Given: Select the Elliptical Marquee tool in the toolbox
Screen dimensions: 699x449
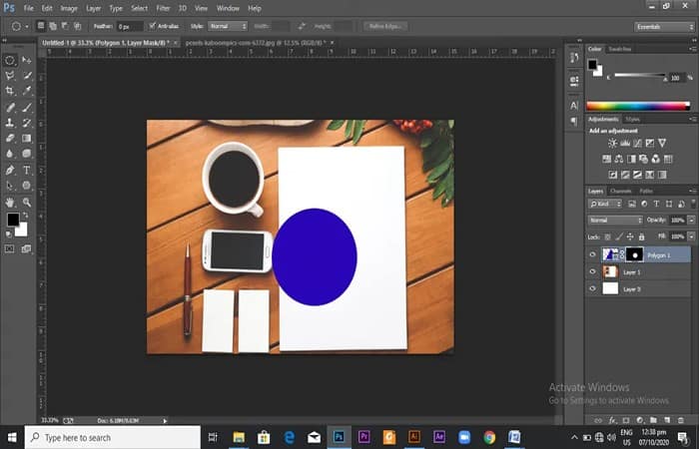Looking at the screenshot, I should point(10,60).
